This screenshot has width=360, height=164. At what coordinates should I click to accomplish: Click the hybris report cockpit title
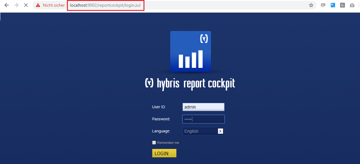190,84
